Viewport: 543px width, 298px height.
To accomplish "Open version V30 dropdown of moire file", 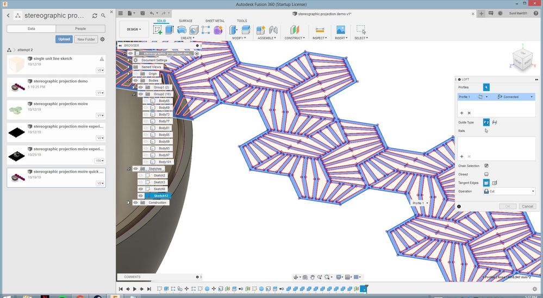I will (x=99, y=161).
